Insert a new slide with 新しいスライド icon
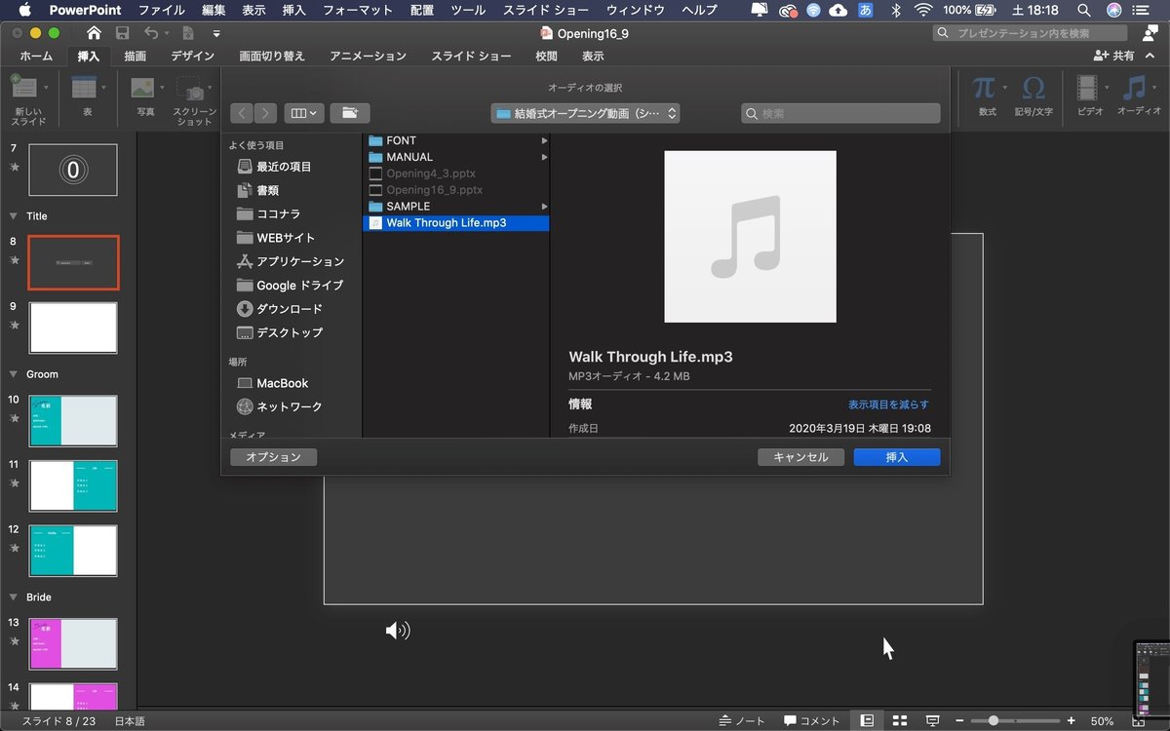Screen dimensions: 1170x731 click(x=23, y=89)
